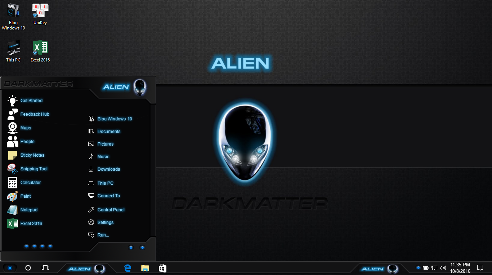Open Settings from the Start menu
The image size is (492, 275).
click(x=101, y=223)
